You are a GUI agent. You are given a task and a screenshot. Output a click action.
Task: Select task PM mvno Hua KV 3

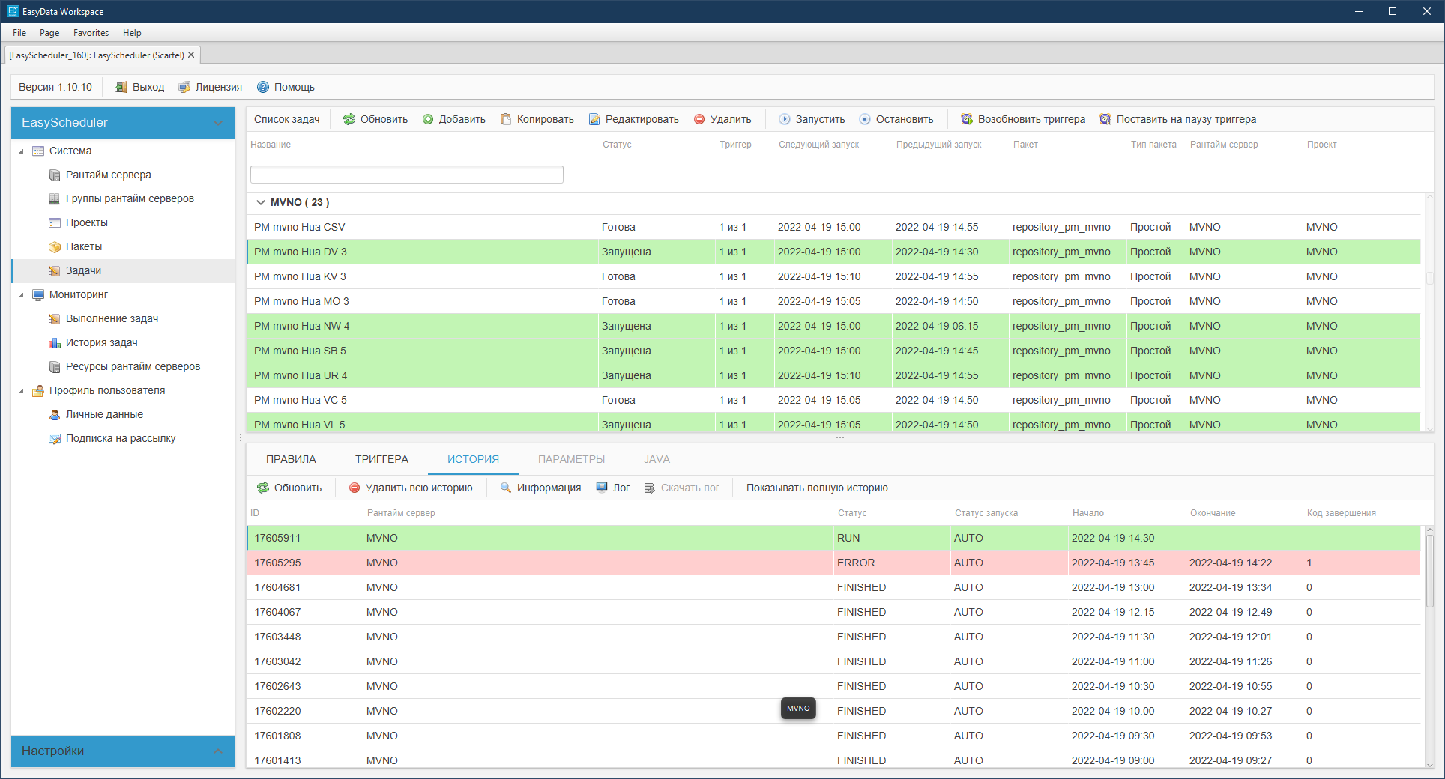pyautogui.click(x=833, y=276)
